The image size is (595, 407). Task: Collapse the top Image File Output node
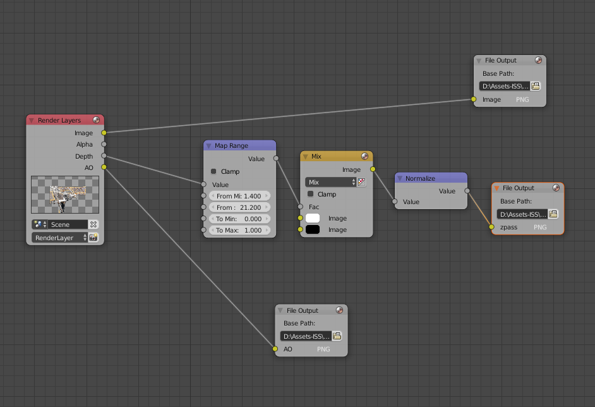point(479,61)
